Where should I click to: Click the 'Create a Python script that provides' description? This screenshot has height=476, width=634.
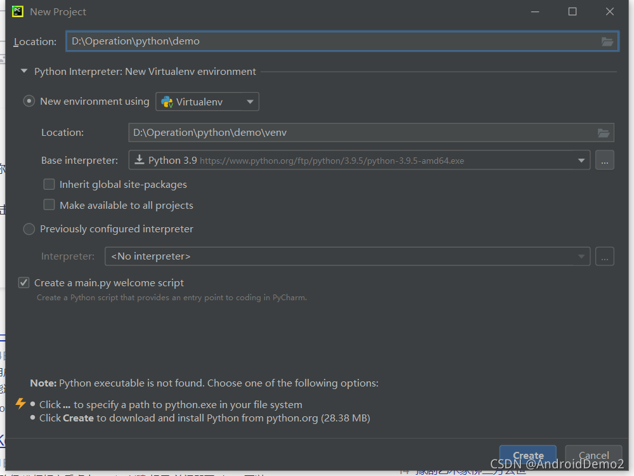point(172,298)
